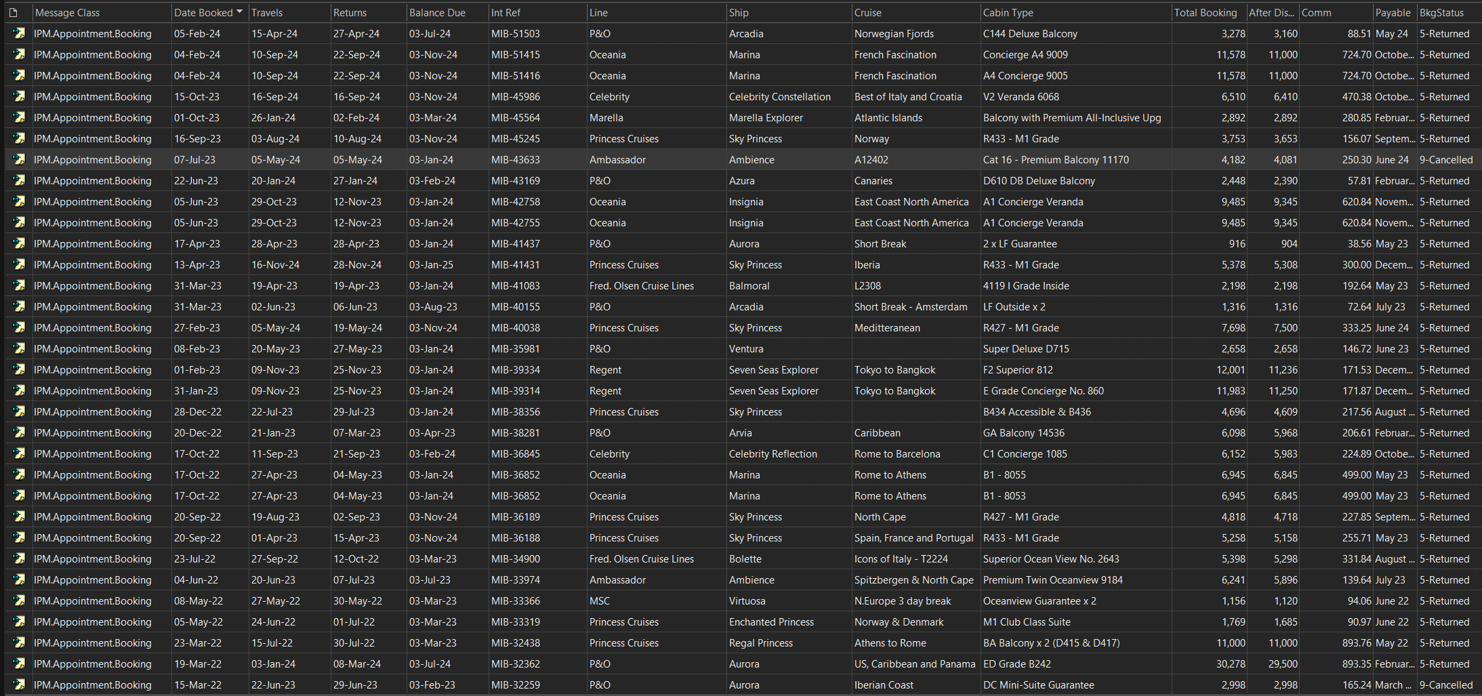This screenshot has height=696, width=1482.
Task: Click the appointment icon for the Regal Princess booking
Action: point(18,642)
